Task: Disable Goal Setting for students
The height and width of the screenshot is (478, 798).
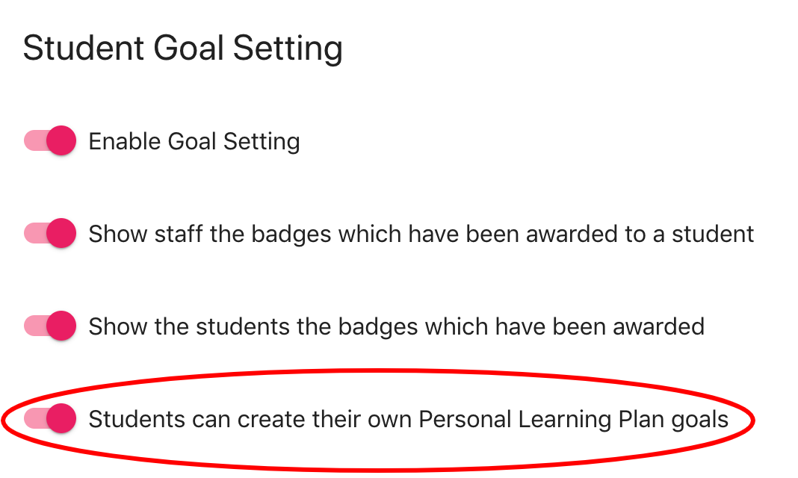Action: 50,140
